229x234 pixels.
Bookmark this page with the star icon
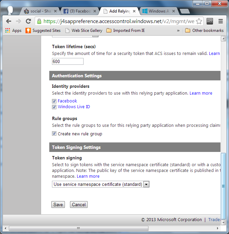199,21
